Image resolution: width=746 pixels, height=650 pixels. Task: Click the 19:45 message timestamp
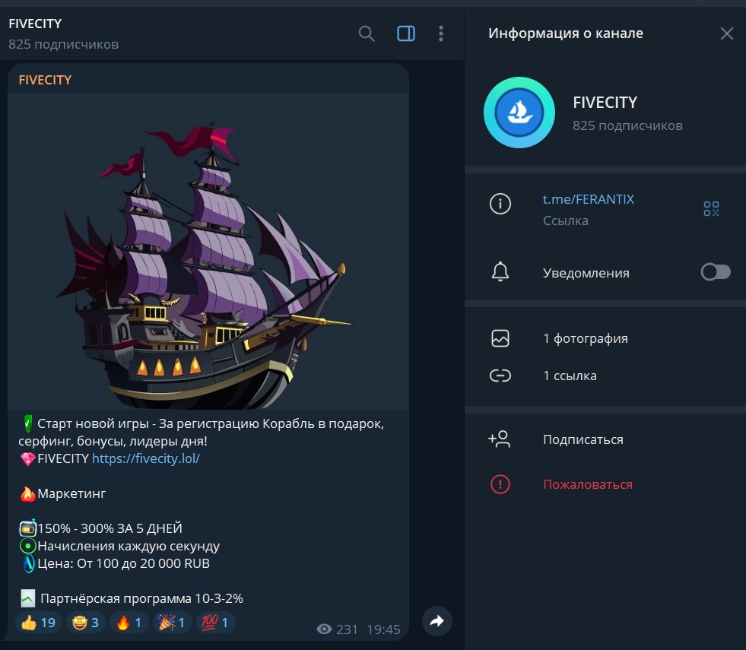[x=383, y=629]
